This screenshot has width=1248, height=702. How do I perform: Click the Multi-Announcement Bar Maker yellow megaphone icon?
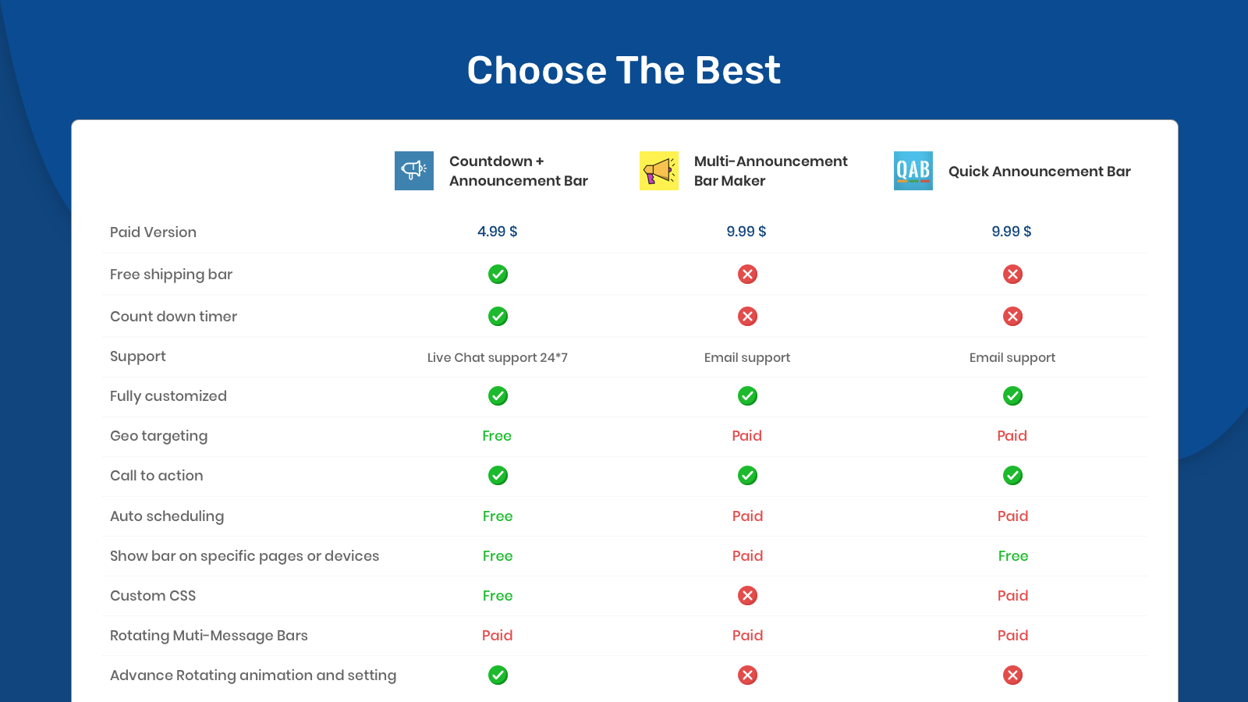658,171
